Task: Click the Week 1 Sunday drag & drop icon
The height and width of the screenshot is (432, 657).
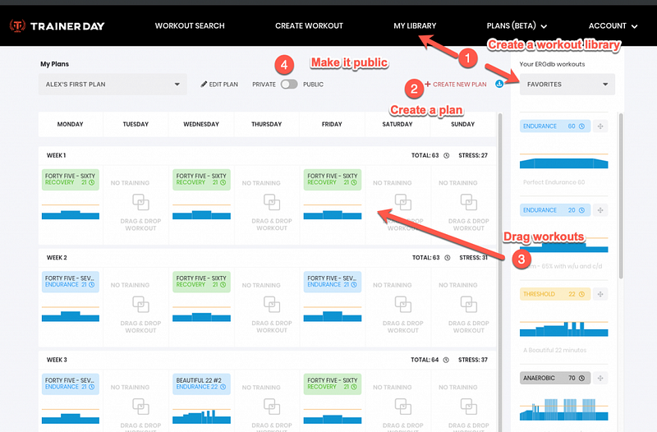Action: point(469,202)
